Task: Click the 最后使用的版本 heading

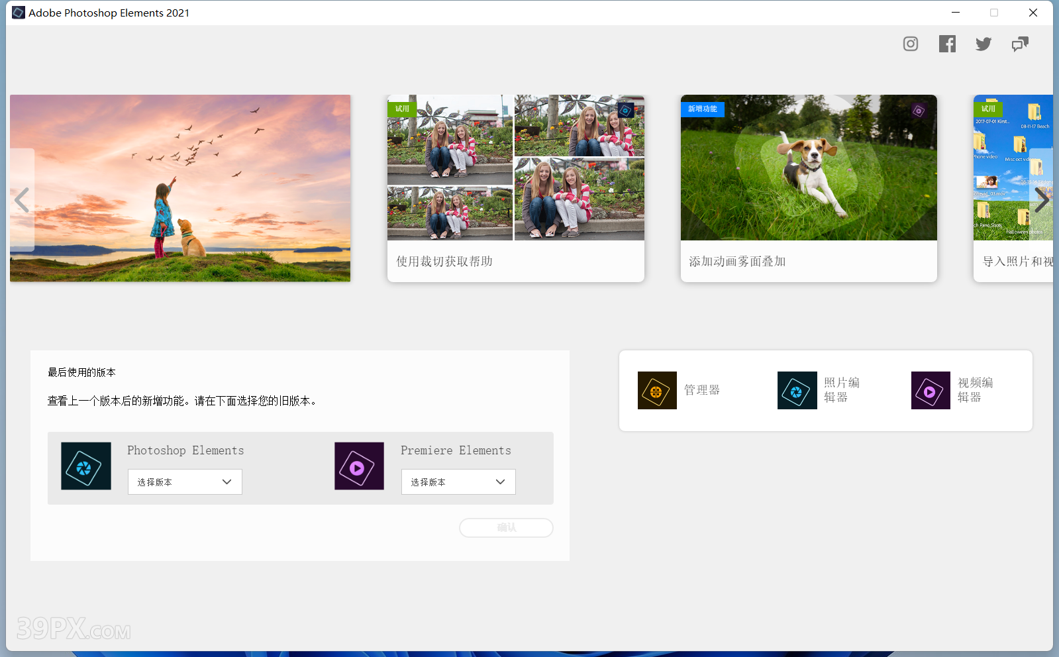Action: coord(81,372)
